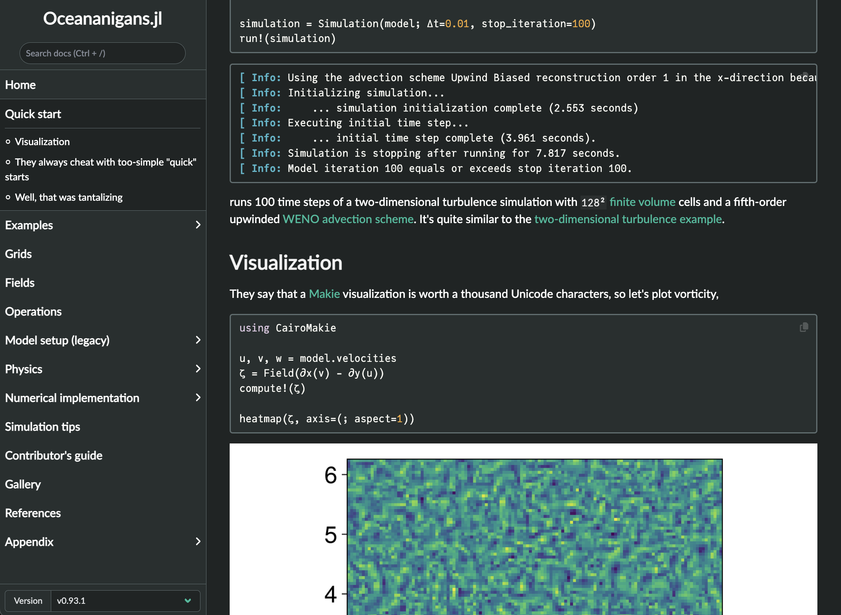Click the Visualization heading

click(286, 263)
